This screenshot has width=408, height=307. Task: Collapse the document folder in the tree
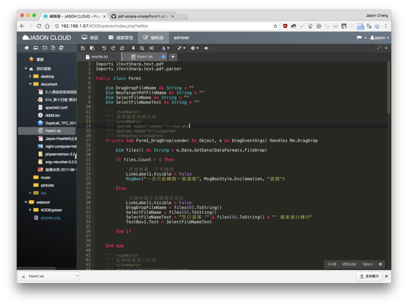click(x=30, y=84)
